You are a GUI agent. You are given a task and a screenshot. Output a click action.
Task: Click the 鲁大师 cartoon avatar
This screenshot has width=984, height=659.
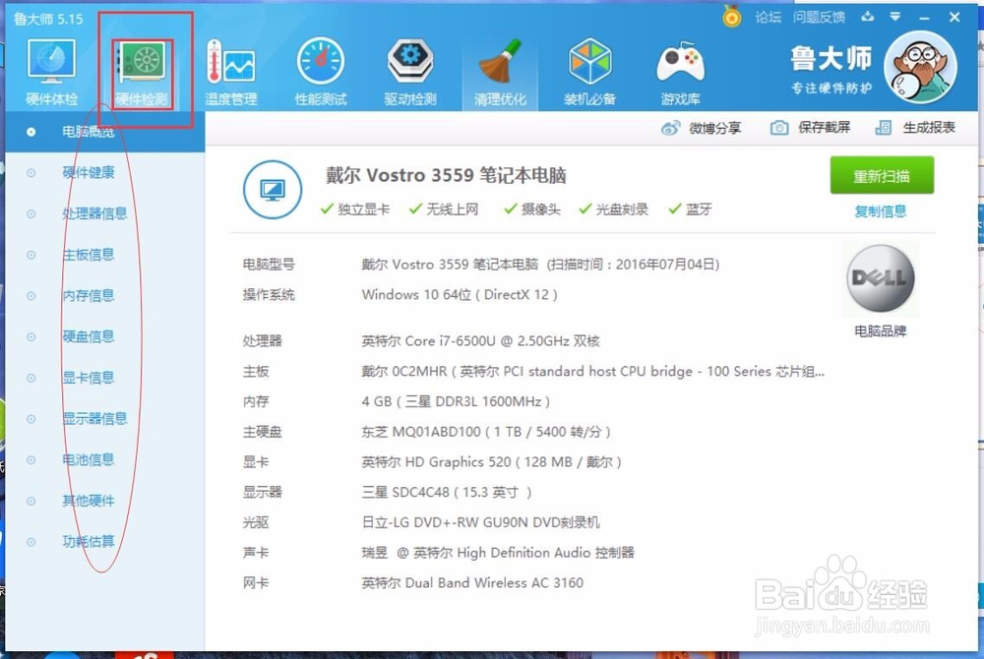921,67
